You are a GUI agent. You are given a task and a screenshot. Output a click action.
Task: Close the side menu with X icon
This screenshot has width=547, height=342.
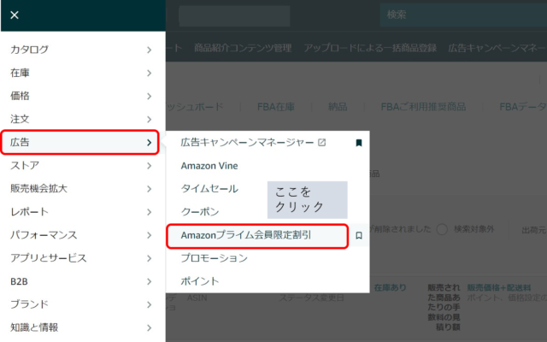pos(15,15)
